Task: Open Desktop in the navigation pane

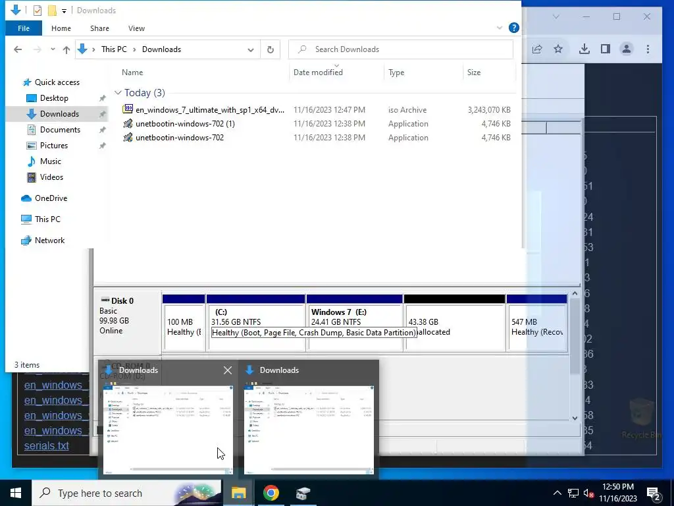Action: pyautogui.click(x=54, y=98)
